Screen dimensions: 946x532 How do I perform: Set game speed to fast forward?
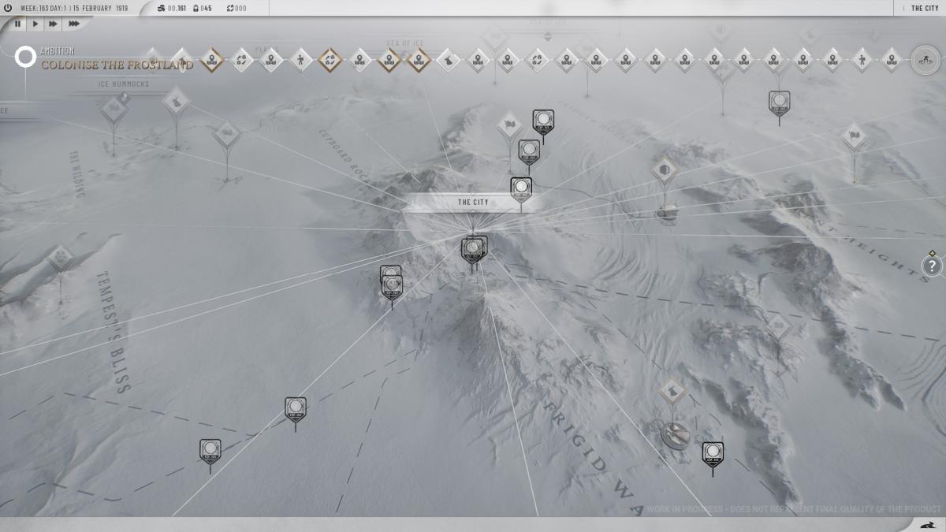click(x=53, y=24)
